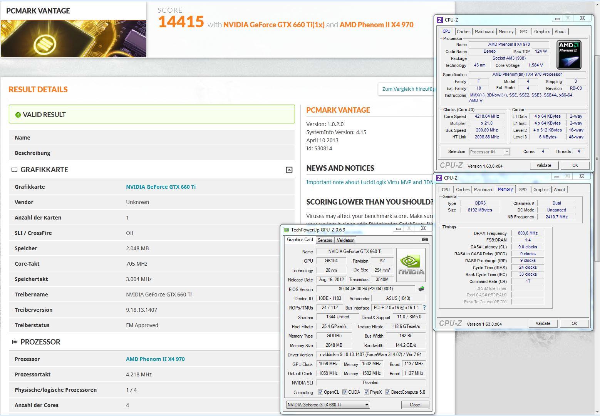This screenshot has width=600, height=416.
Task: Switch to Validation tab in GPU-Z
Action: point(345,240)
